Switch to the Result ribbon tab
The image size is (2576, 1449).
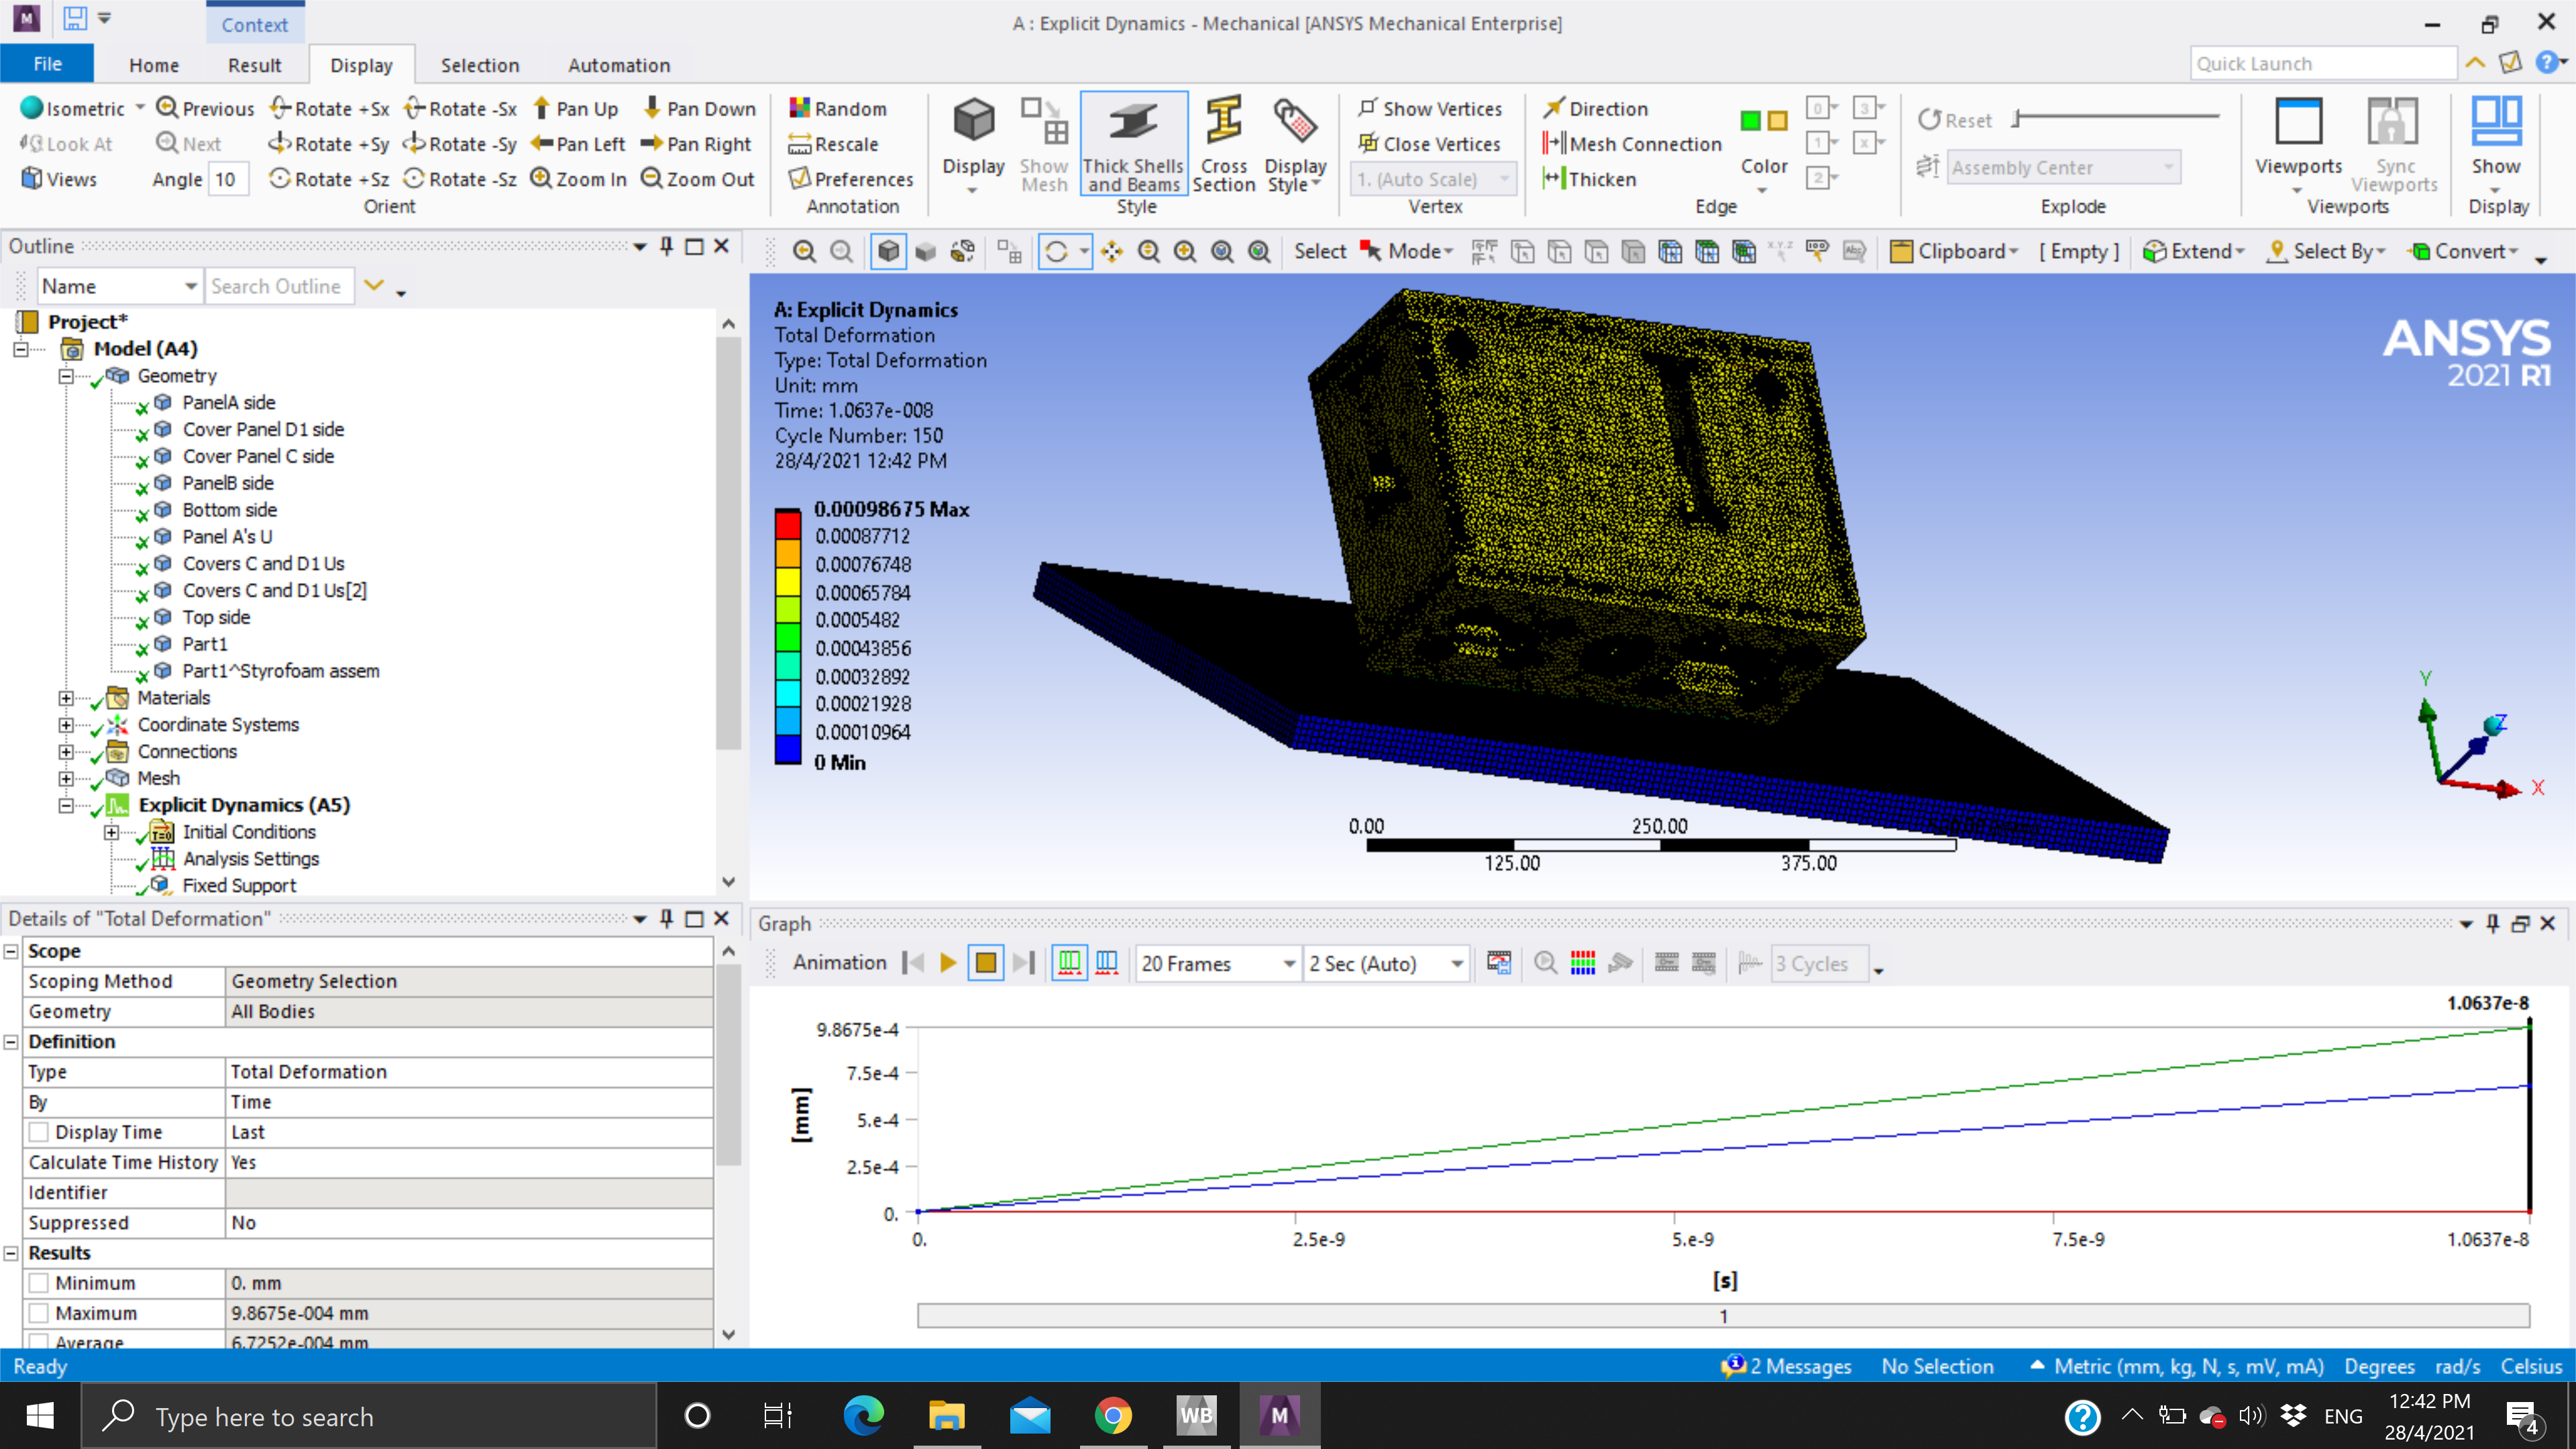tap(254, 65)
